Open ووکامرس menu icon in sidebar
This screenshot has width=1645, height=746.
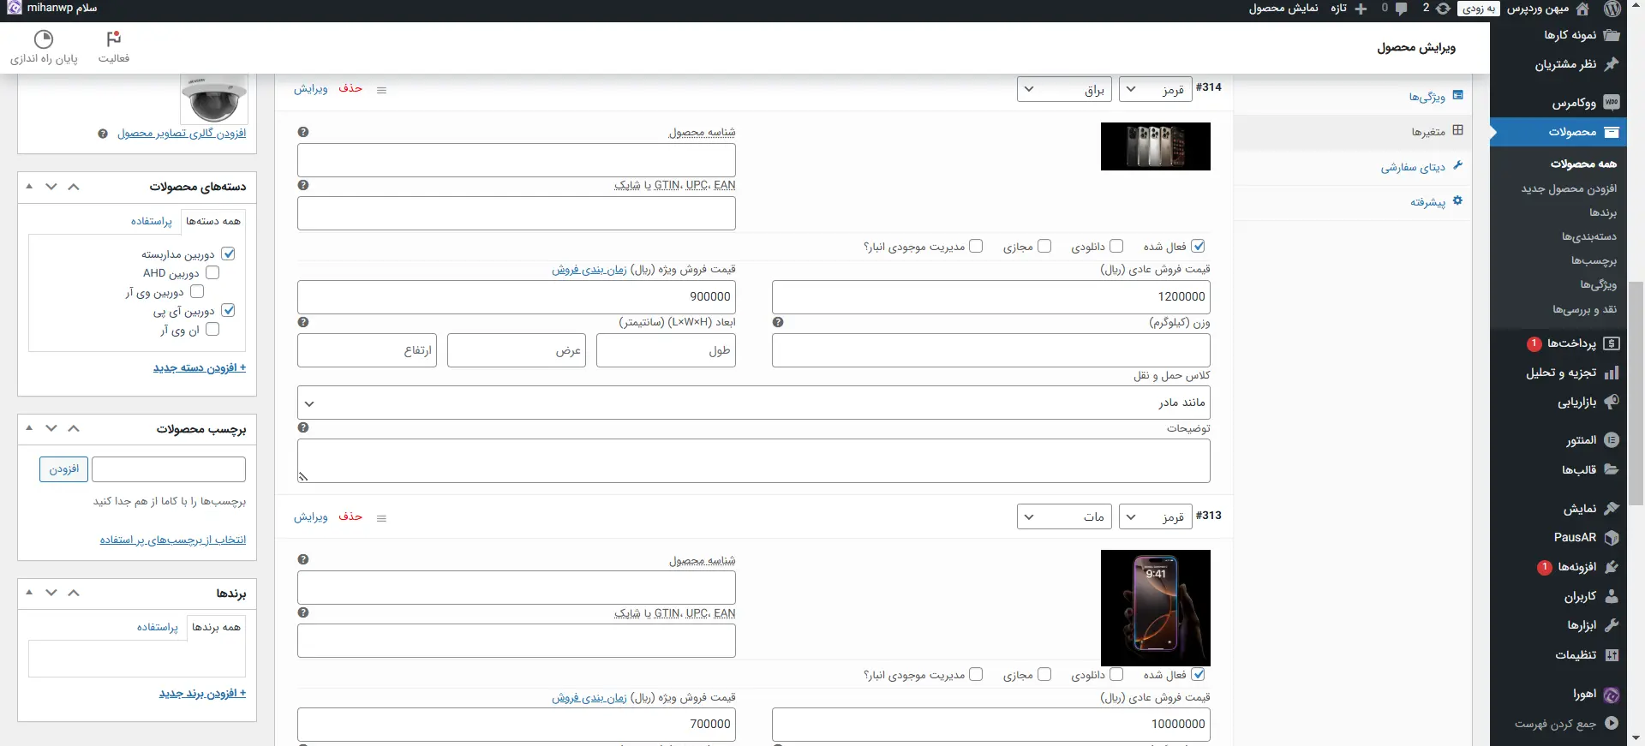(1612, 103)
